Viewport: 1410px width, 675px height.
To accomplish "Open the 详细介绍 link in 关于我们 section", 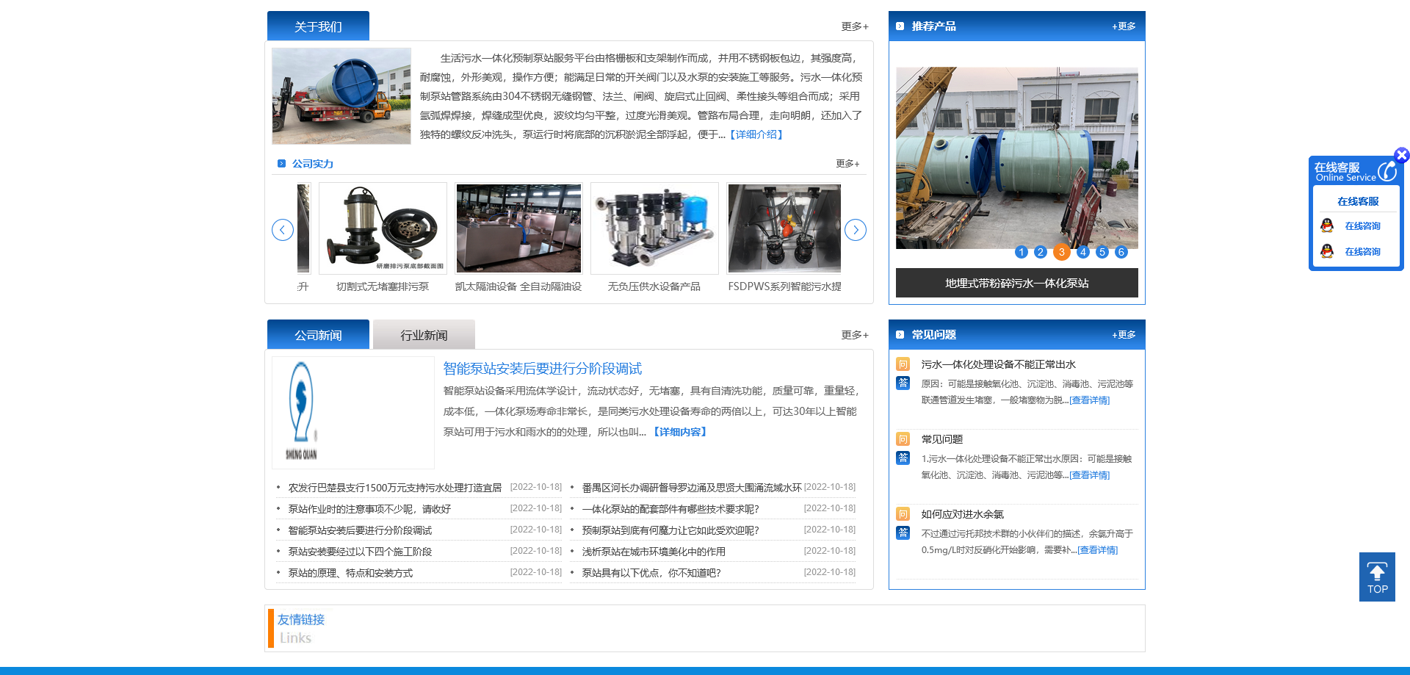I will (x=756, y=134).
